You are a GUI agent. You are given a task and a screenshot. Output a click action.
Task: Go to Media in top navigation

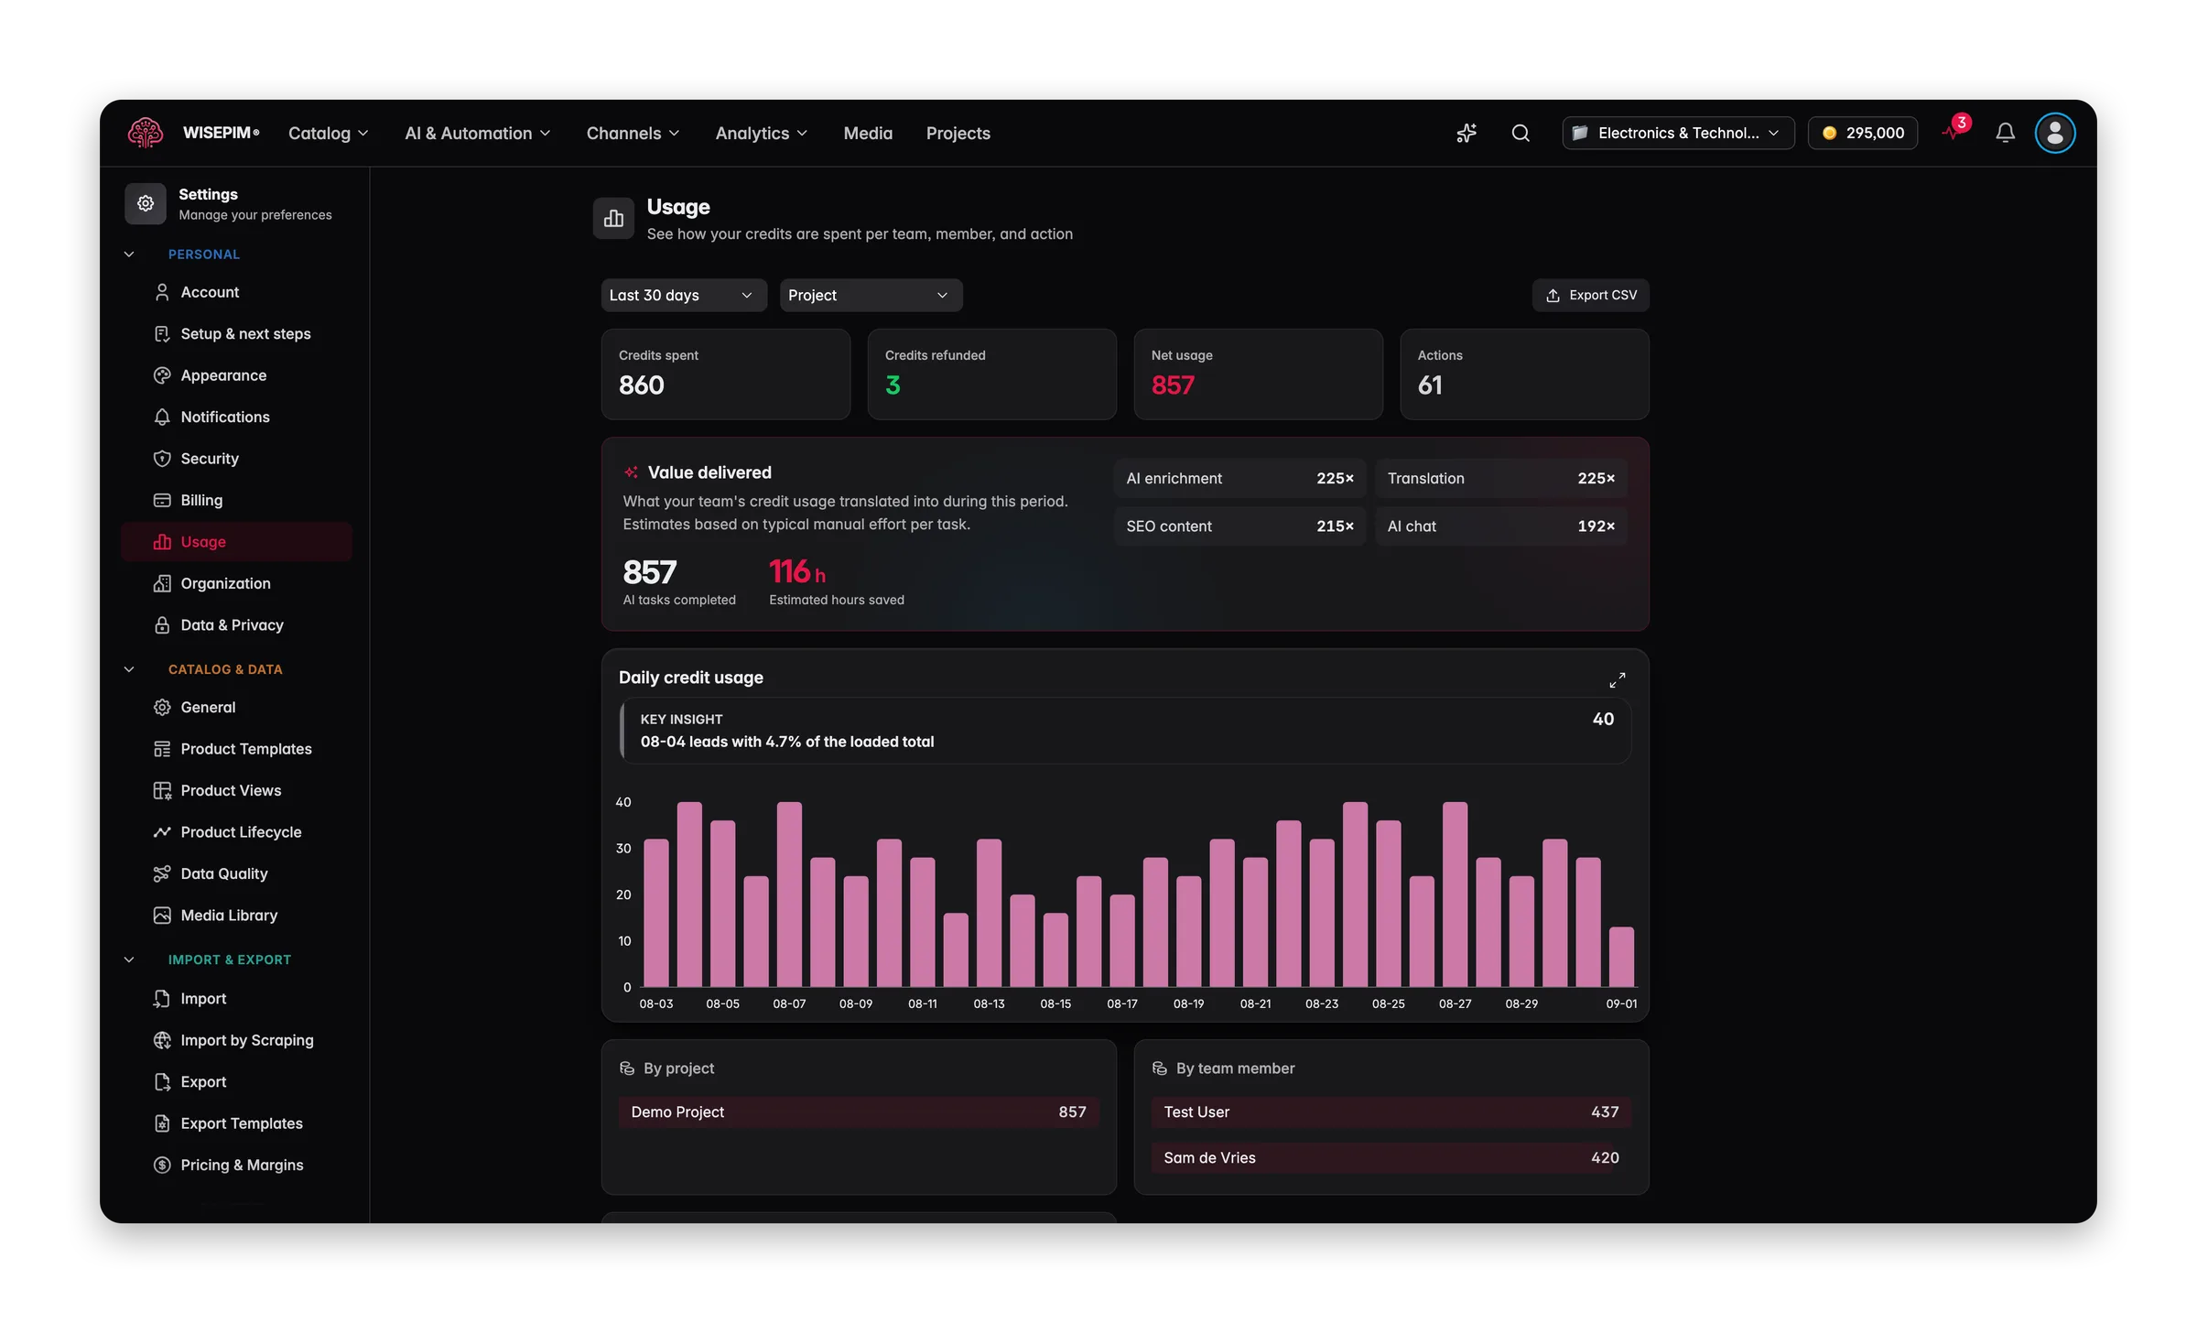868,133
